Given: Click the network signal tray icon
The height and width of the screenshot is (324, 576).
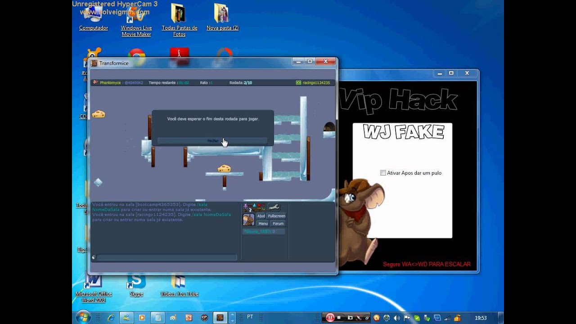Looking at the screenshot, I should pyautogui.click(x=448, y=318).
